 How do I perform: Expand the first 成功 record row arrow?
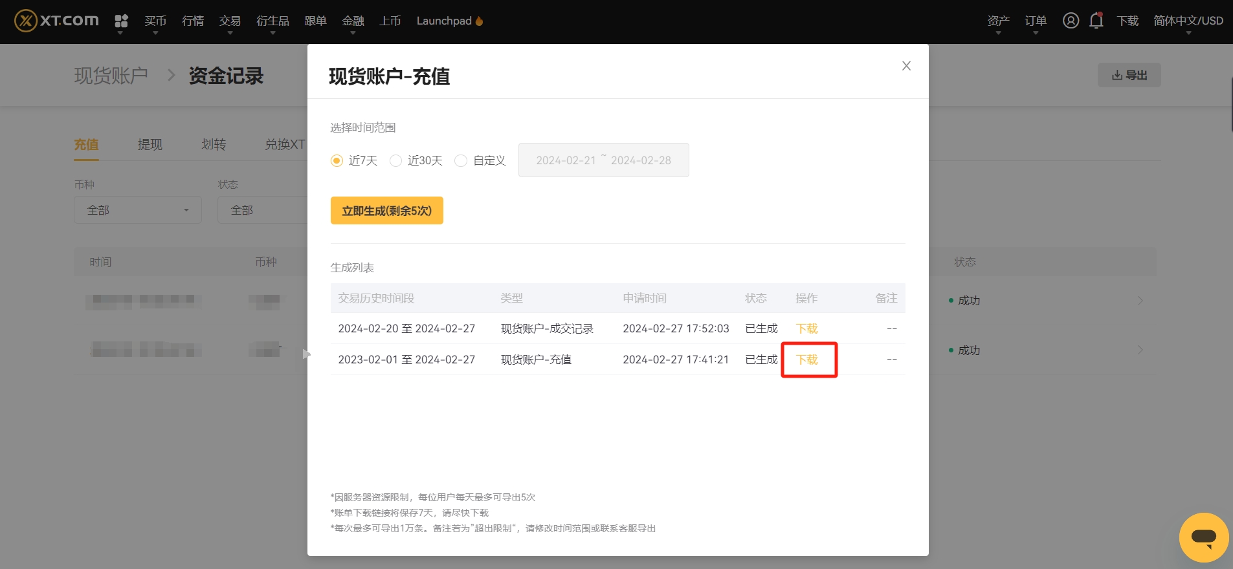1140,301
